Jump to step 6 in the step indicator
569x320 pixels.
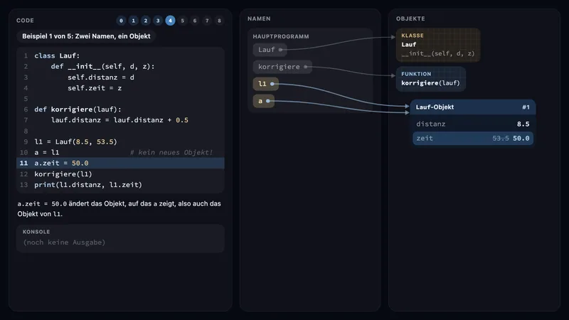pyautogui.click(x=195, y=21)
